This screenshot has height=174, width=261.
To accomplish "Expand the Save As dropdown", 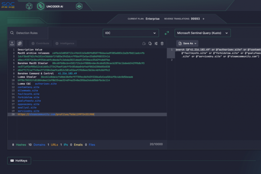I will pyautogui.click(x=187, y=43).
